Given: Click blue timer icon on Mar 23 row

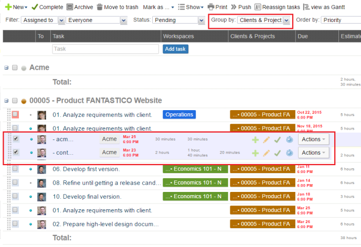Looking at the screenshot, I should click(x=289, y=153).
